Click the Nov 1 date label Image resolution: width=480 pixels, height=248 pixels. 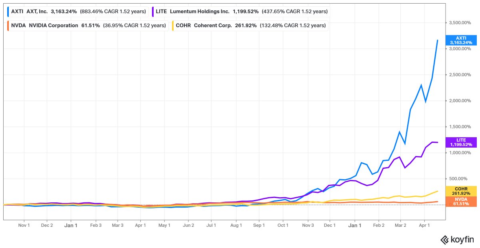[x=24, y=225]
